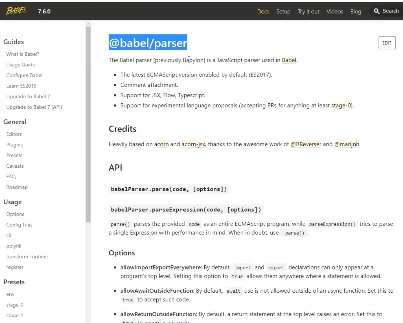Open the stage-0 preset in sidebar
This screenshot has width=403, height=323.
coord(15,305)
